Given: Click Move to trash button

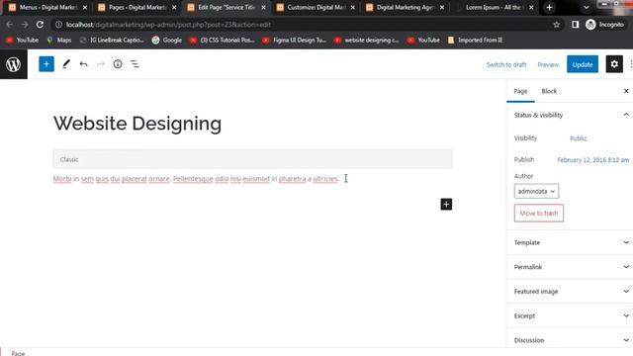Looking at the screenshot, I should coord(538,214).
